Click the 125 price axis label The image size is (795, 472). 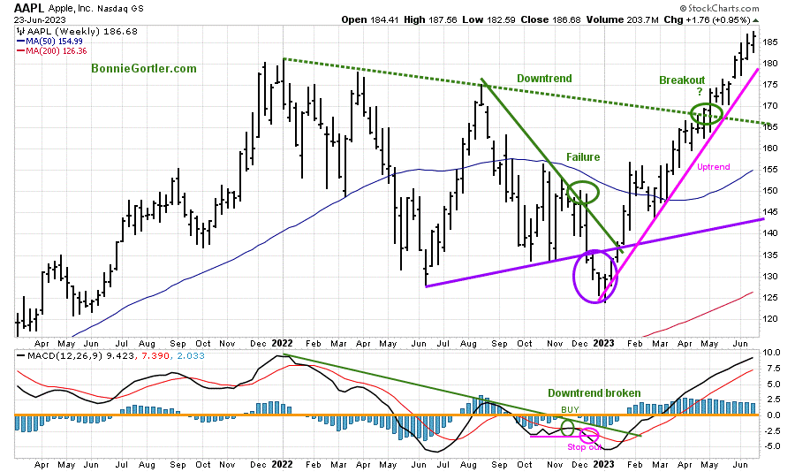[x=770, y=297]
